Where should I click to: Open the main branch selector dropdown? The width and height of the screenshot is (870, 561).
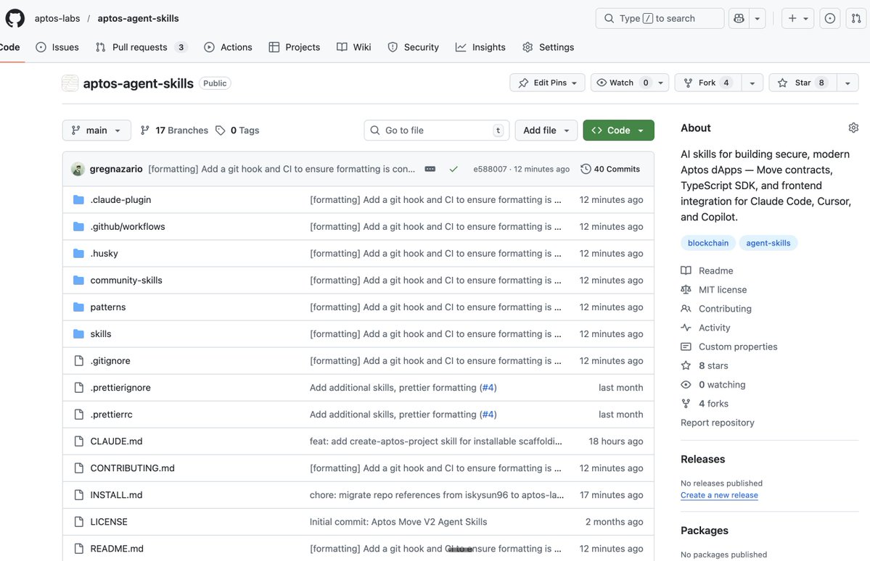tap(97, 130)
